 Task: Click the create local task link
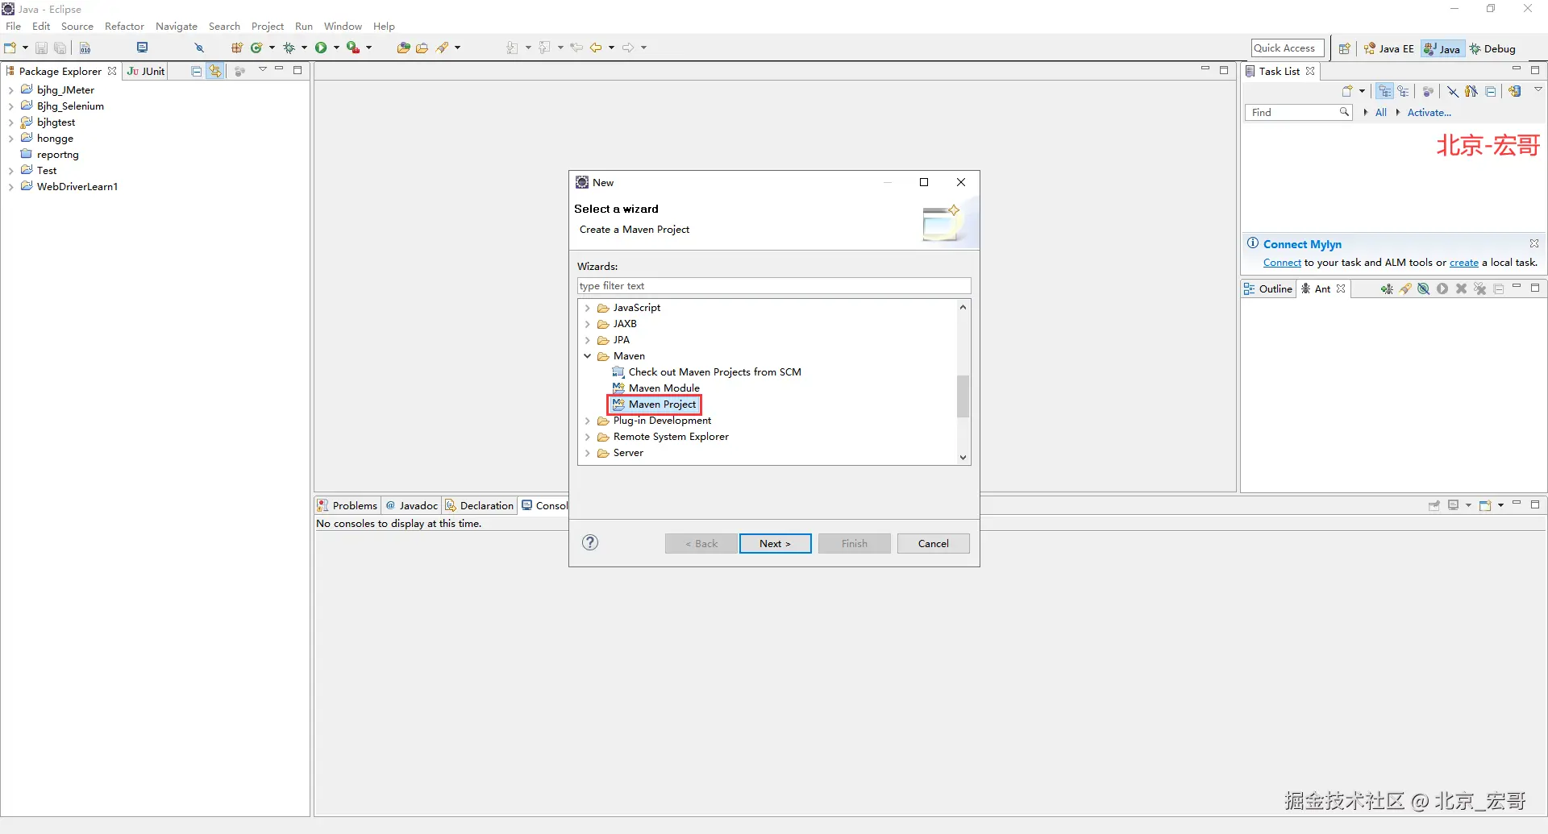[x=1463, y=263]
